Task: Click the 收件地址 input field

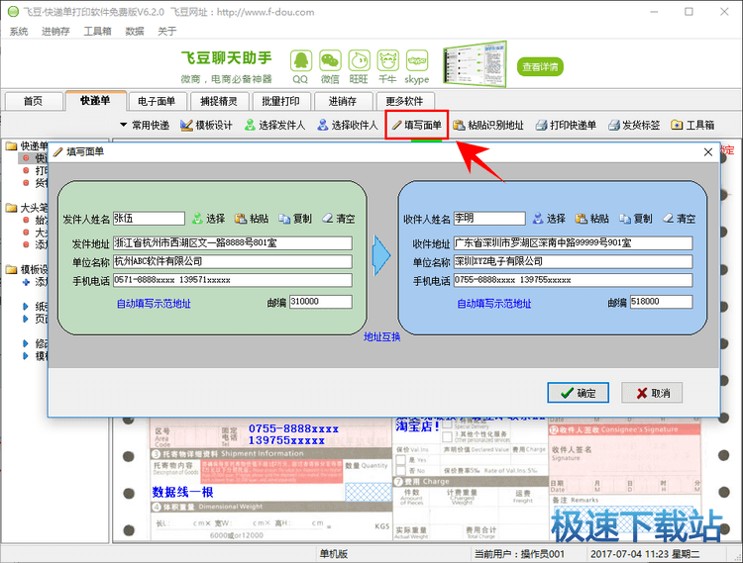Action: coord(573,243)
